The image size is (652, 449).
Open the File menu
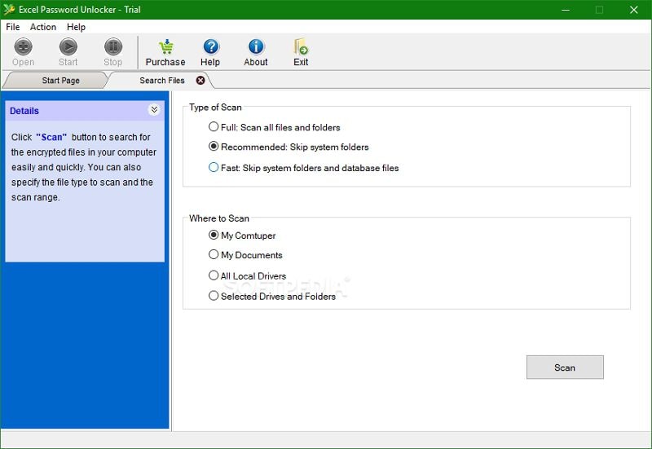click(13, 27)
